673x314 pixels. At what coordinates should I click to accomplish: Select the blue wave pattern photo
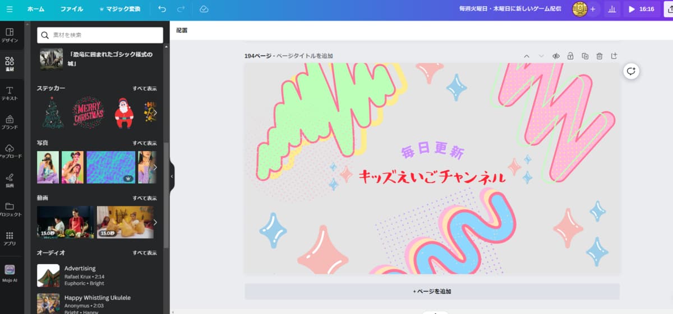click(111, 167)
